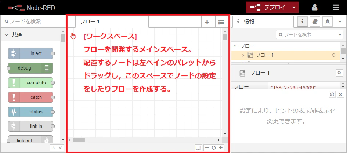Screen dimensions: 347x153
Task: Focus the palette ノードを検索 search field
Action: tap(33, 21)
